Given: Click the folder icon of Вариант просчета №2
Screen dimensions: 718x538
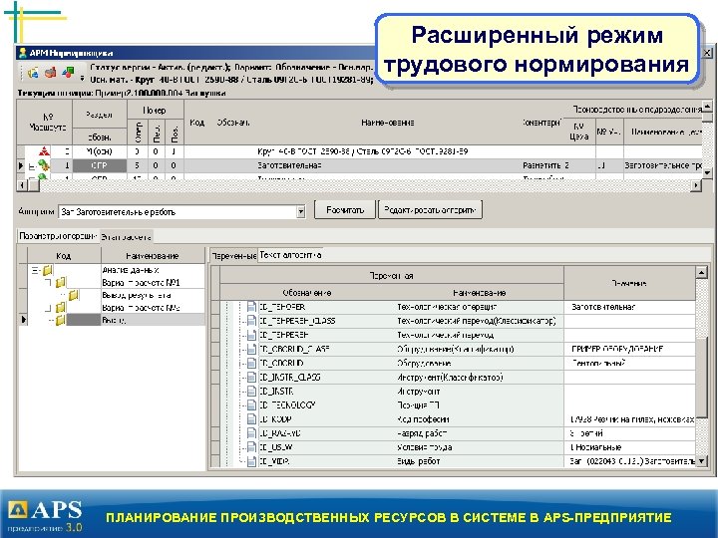Looking at the screenshot, I should [x=61, y=308].
